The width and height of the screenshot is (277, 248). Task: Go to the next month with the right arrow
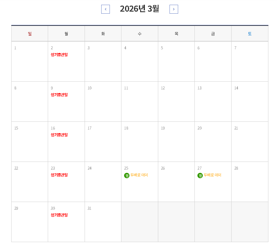pyautogui.click(x=174, y=9)
